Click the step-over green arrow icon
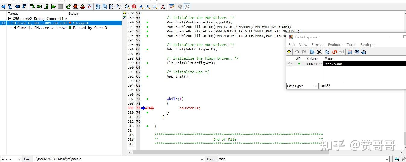 pyautogui.click(x=39, y=7)
